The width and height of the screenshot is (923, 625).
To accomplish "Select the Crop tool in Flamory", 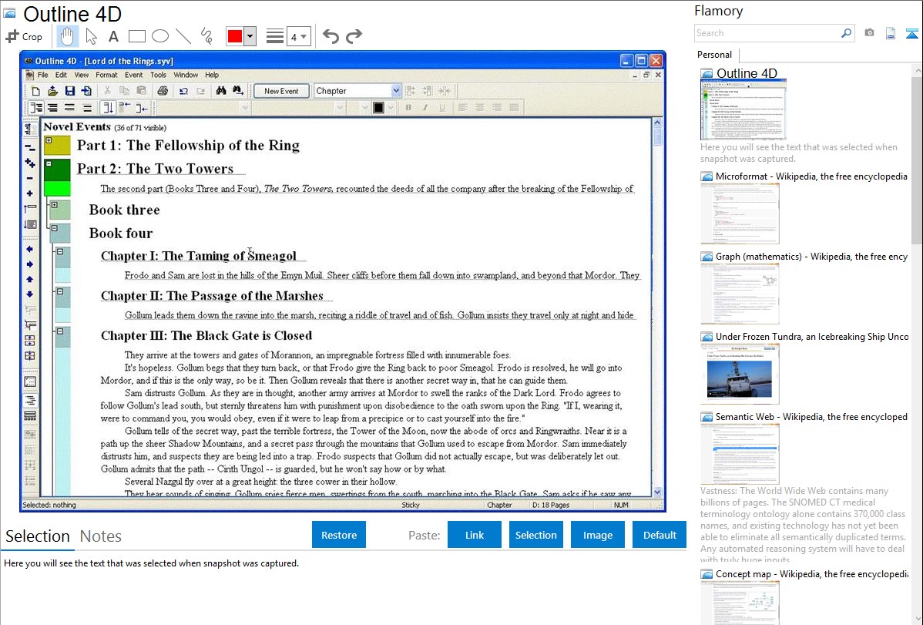I will tap(24, 36).
